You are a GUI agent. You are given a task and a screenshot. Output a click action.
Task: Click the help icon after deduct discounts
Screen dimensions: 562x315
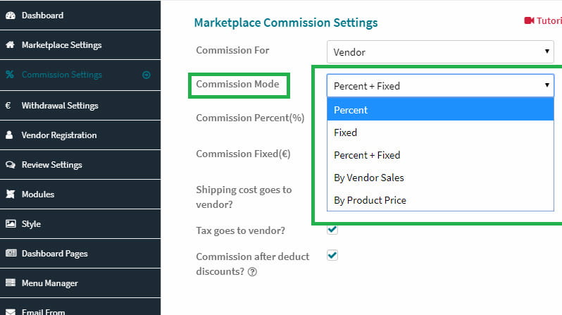[x=252, y=272]
